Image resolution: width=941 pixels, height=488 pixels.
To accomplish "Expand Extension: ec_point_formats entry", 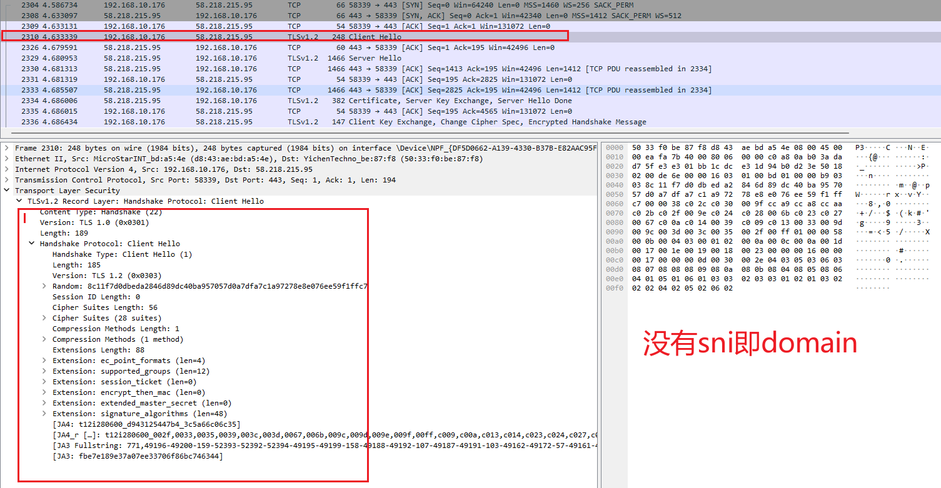I will click(x=44, y=361).
